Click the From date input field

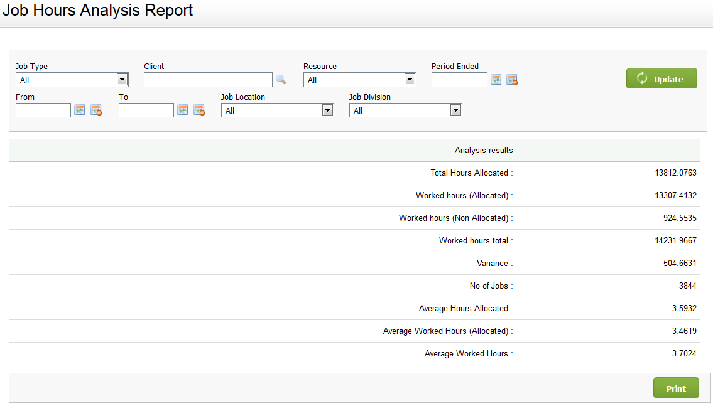click(x=43, y=110)
